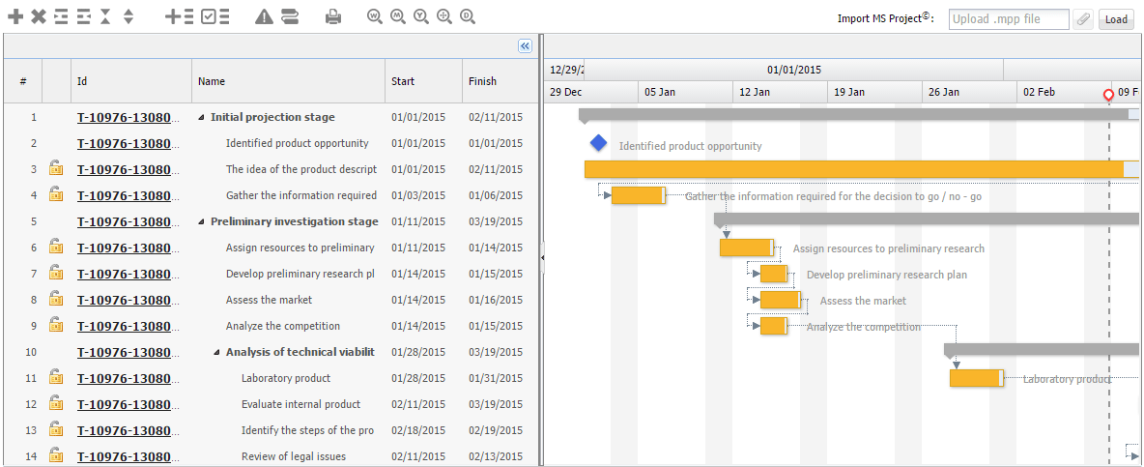
Task: Click the baseline route icon
Action: click(x=289, y=16)
